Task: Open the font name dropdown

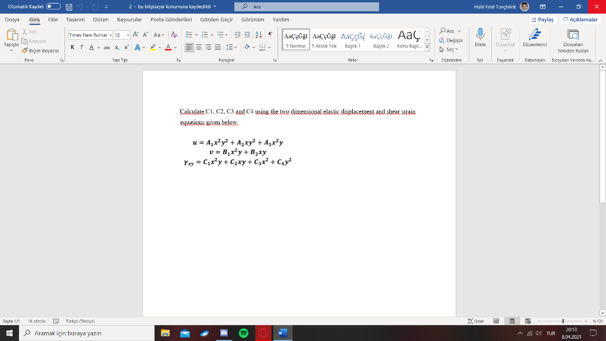Action: point(110,35)
